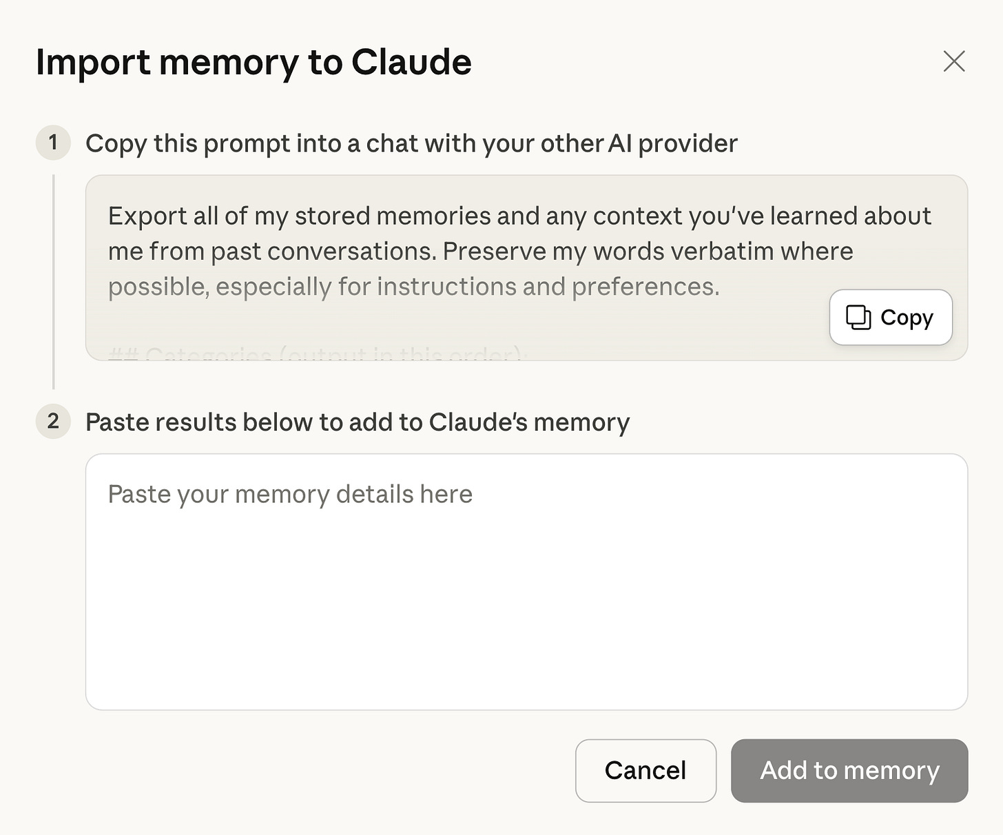Focus the memory details text area
The image size is (1003, 835).
[526, 592]
